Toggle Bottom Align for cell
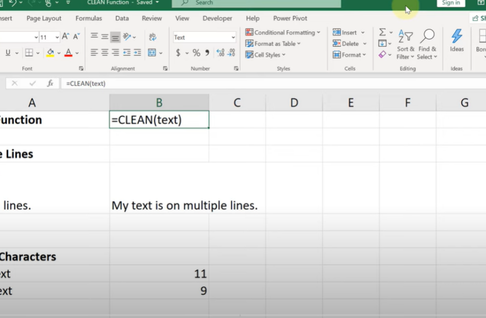The width and height of the screenshot is (486, 318). click(x=115, y=37)
